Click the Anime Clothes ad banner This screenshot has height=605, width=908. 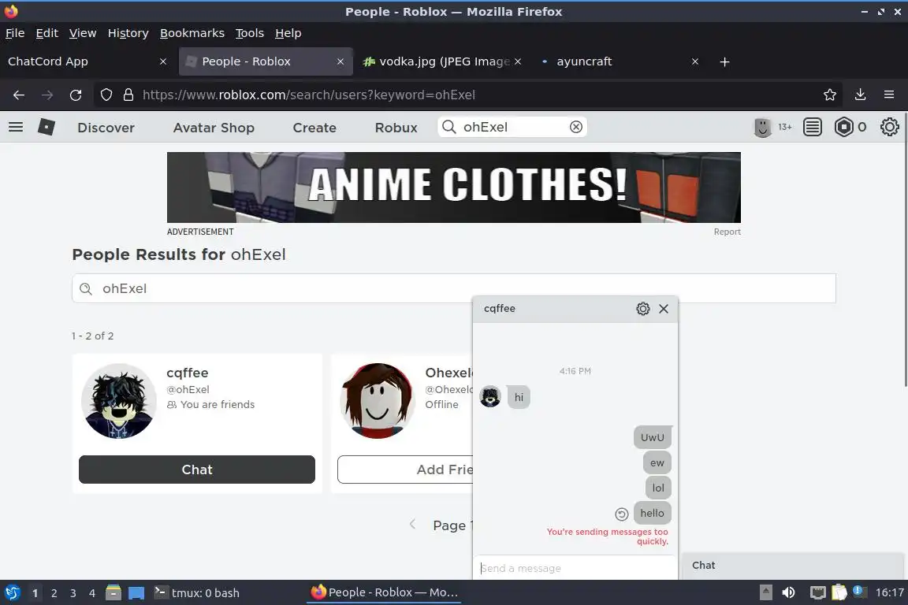click(453, 187)
